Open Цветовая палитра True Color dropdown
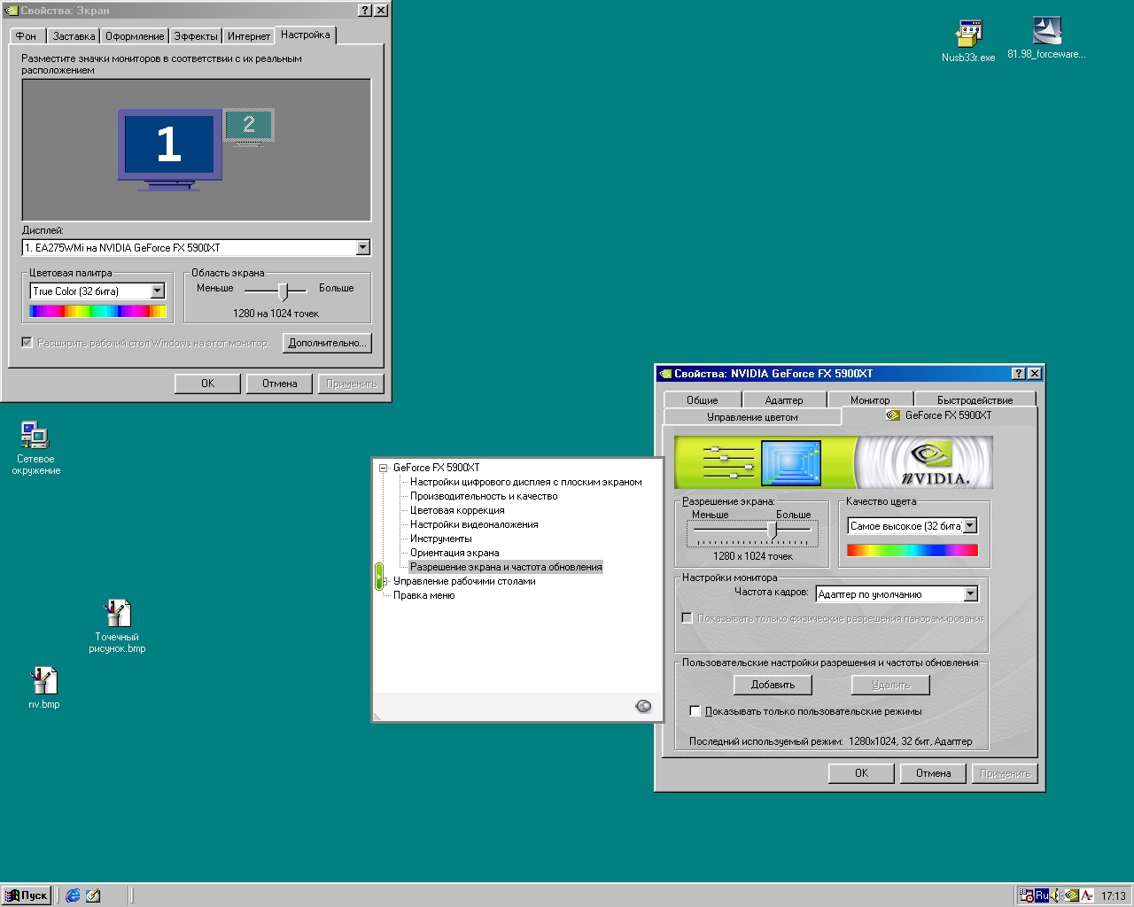Image resolution: width=1134 pixels, height=907 pixels. point(157,291)
